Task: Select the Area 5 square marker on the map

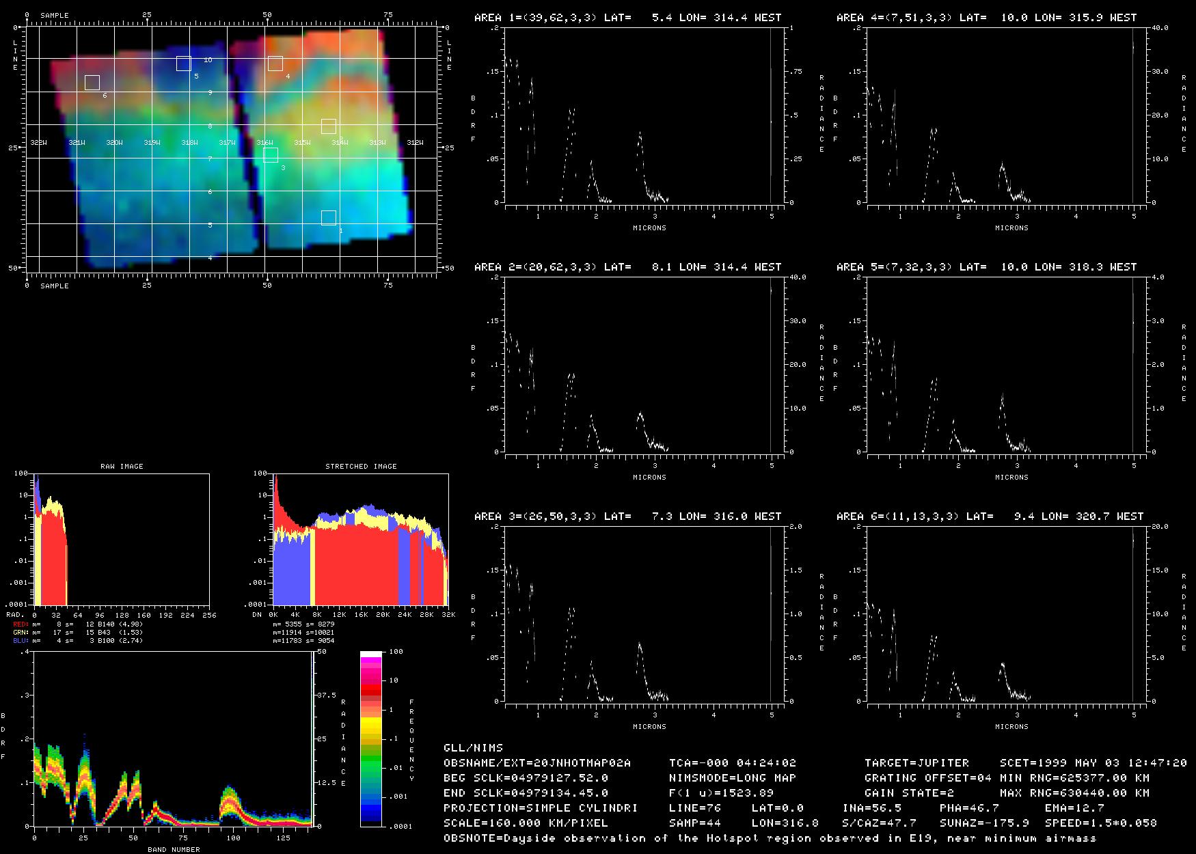Action: coord(183,64)
